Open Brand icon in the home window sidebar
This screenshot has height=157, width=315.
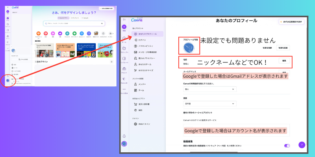8,36
